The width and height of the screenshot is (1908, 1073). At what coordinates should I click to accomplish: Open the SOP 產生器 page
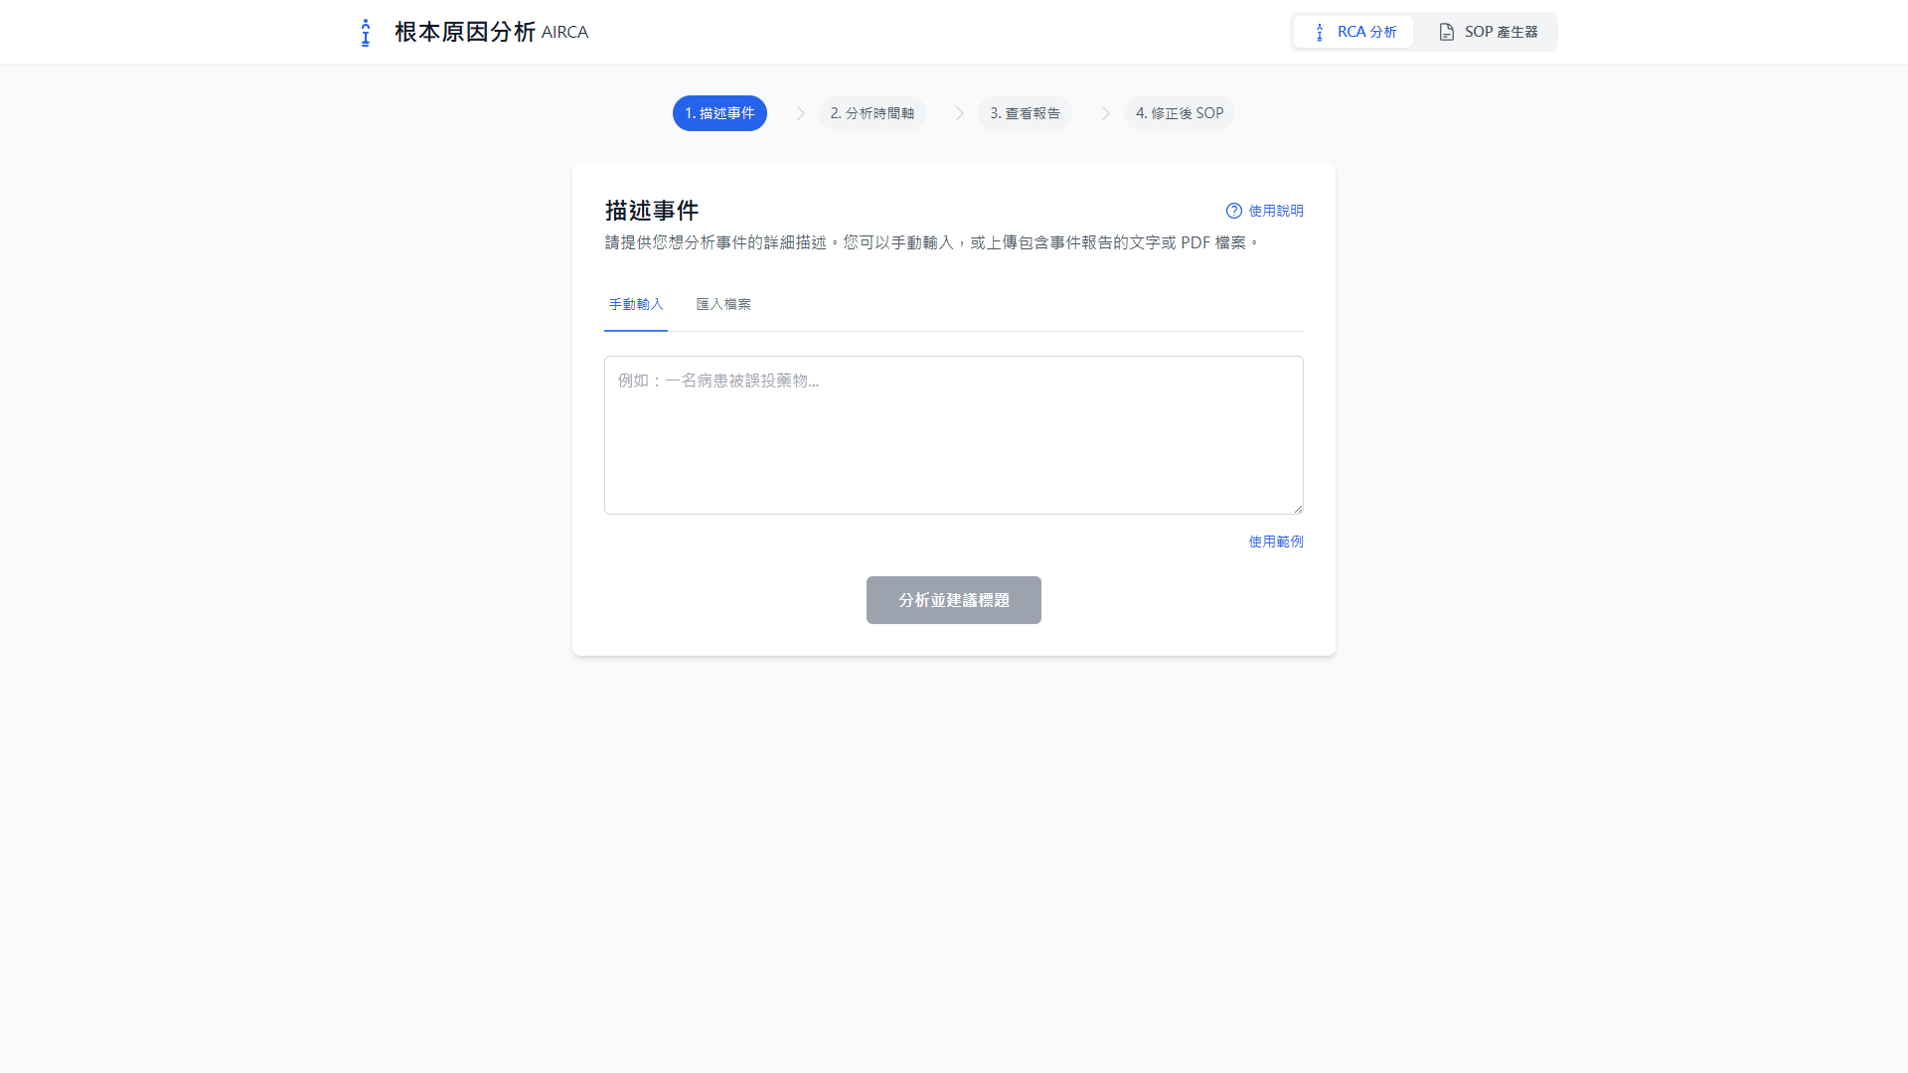[x=1488, y=32]
